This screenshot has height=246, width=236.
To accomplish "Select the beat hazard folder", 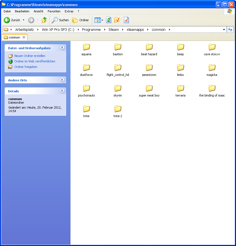I will coord(149,49).
